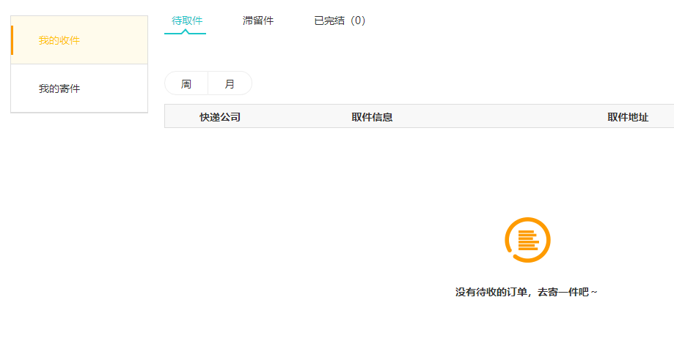Switch to the 待取件 tab
The height and width of the screenshot is (357, 674).
187,20
